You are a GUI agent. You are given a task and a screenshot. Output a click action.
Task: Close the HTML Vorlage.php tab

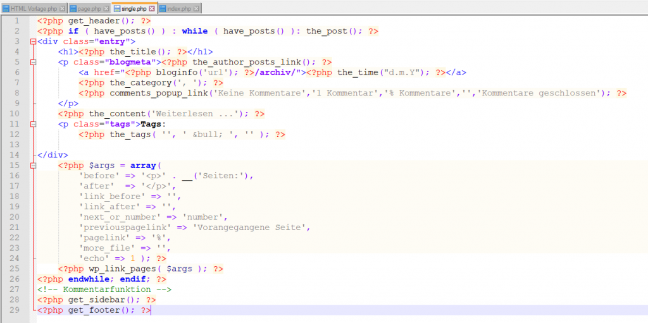click(62, 9)
